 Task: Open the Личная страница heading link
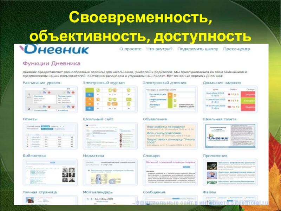coord(40,192)
